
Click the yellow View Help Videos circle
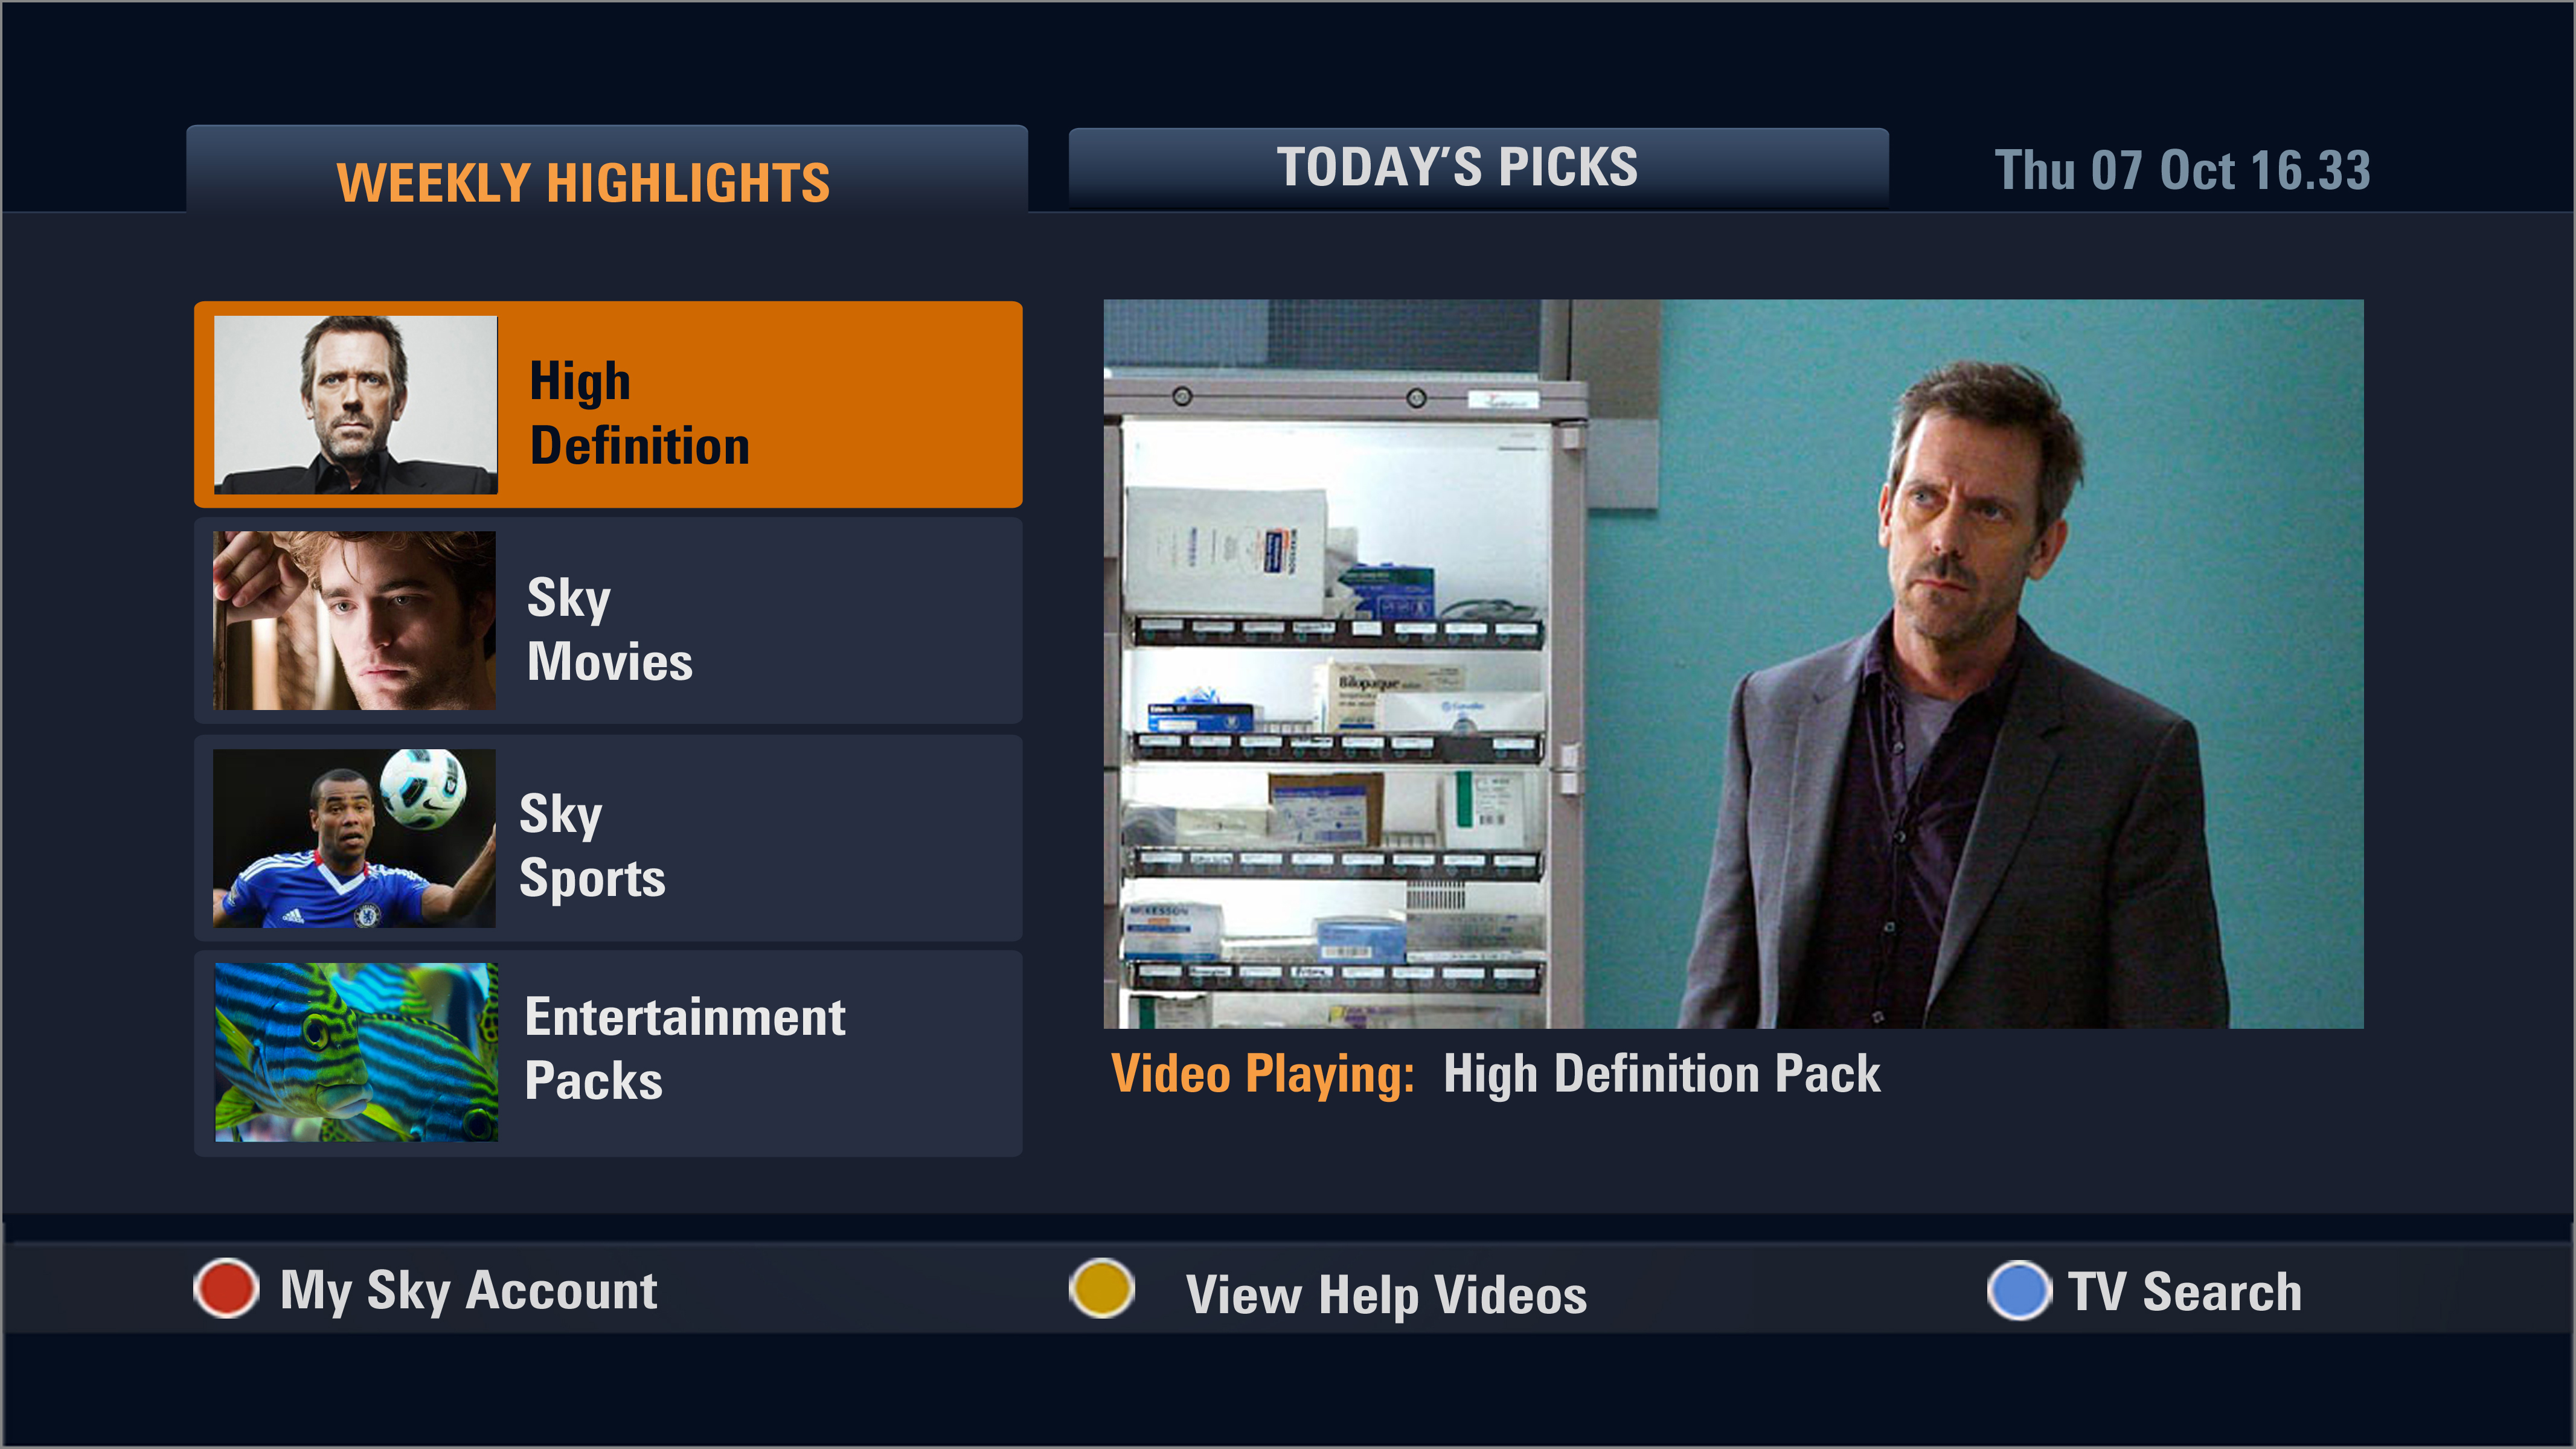[1101, 1288]
